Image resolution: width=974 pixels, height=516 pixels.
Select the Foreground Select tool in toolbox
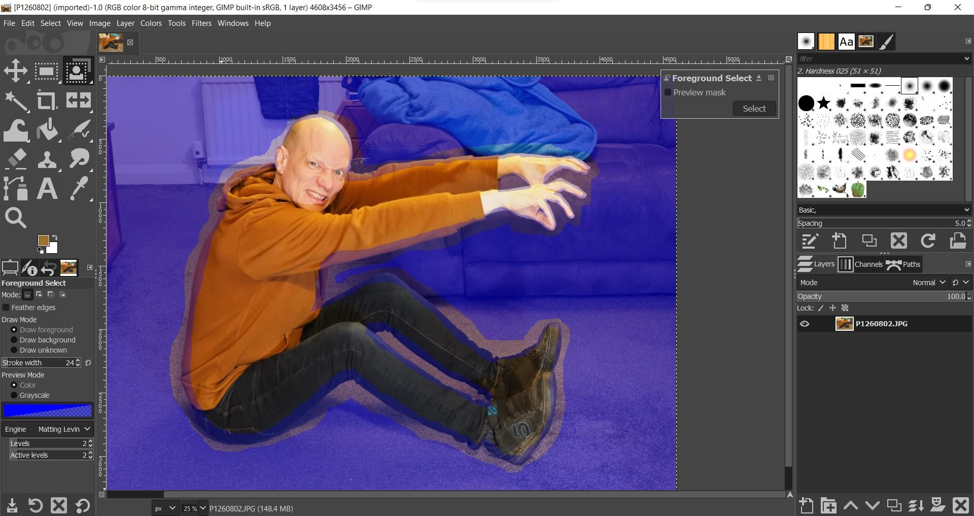point(78,71)
